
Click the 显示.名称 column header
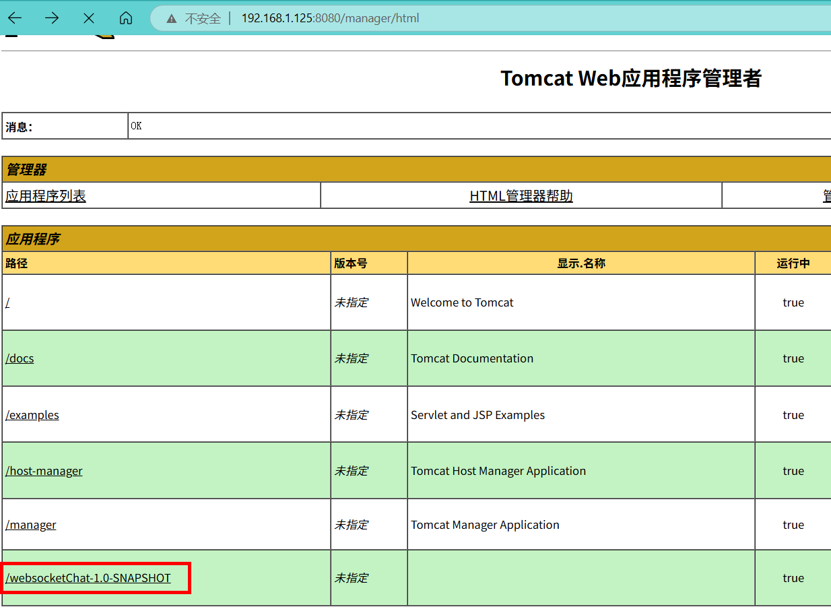(580, 263)
